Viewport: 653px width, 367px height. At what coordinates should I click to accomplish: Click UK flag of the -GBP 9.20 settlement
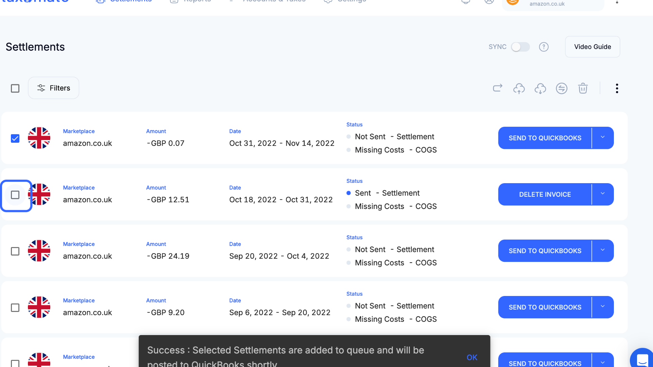click(x=39, y=307)
